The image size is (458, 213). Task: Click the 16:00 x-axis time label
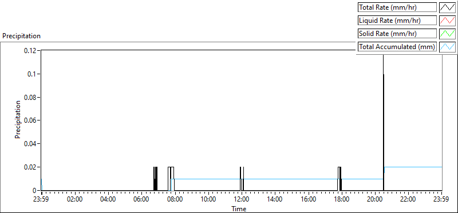click(x=308, y=200)
